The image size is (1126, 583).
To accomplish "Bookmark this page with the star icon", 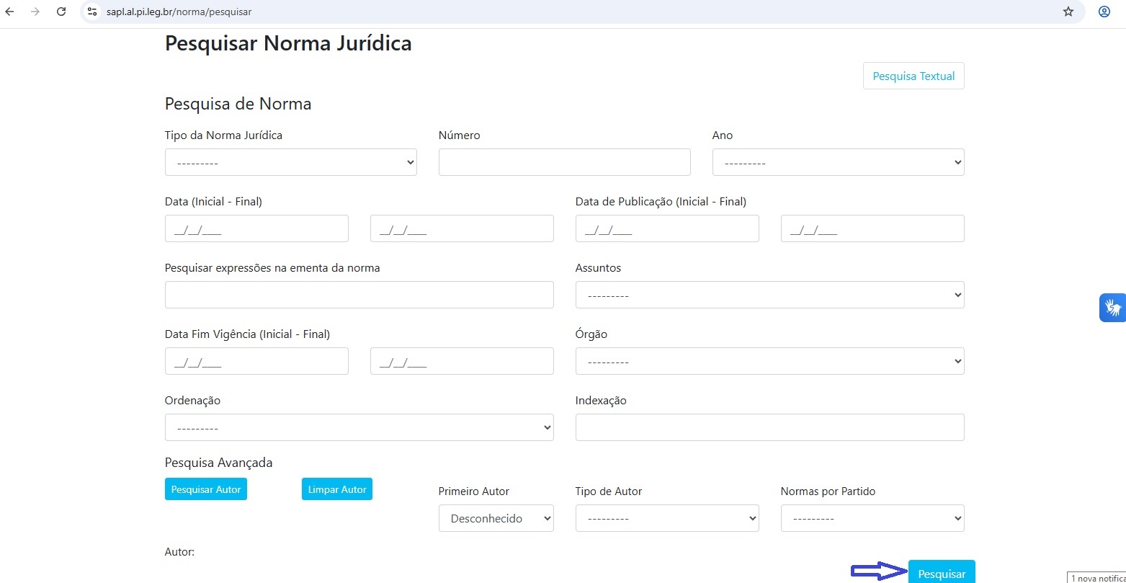I will (x=1068, y=12).
